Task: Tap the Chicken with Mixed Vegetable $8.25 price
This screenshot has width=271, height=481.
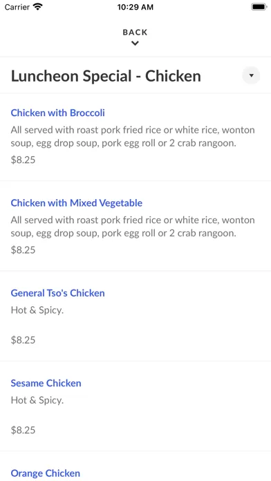Action: click(x=23, y=249)
